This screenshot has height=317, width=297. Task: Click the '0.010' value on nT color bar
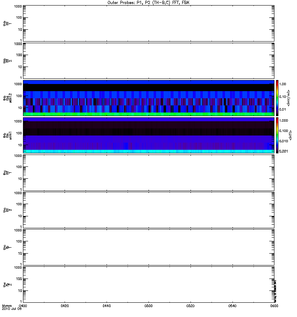click(284, 141)
